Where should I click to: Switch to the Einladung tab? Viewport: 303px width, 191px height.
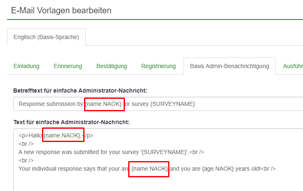click(x=26, y=66)
